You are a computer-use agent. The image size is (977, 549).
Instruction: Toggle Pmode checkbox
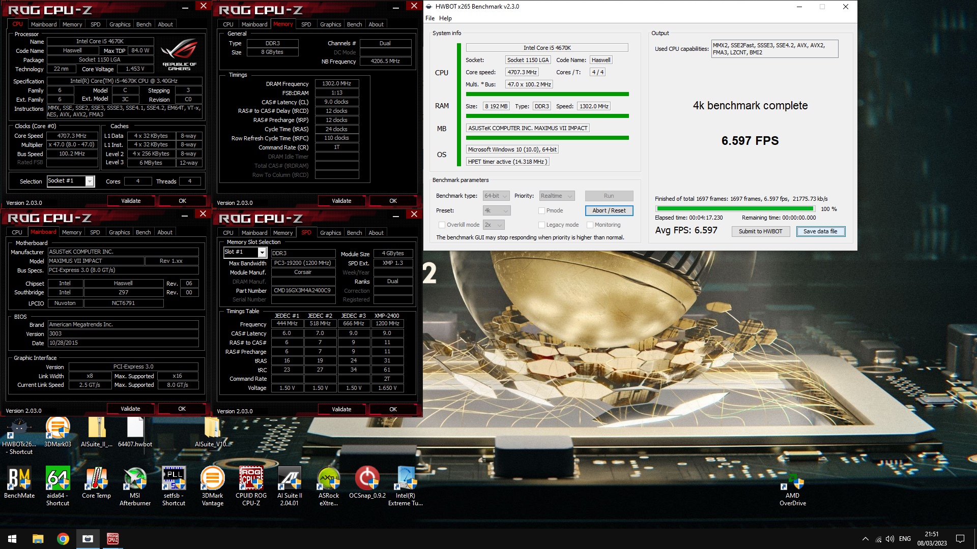tap(541, 210)
